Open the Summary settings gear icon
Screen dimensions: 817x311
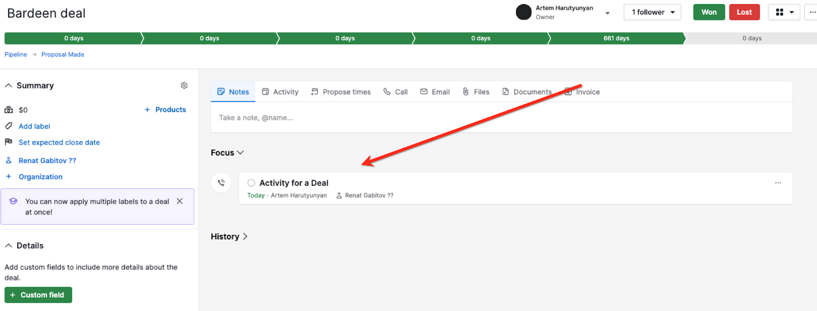pos(184,85)
